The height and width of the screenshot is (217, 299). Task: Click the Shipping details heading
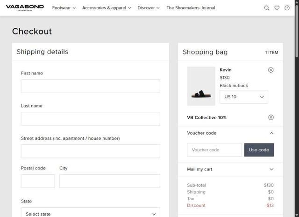(x=43, y=52)
